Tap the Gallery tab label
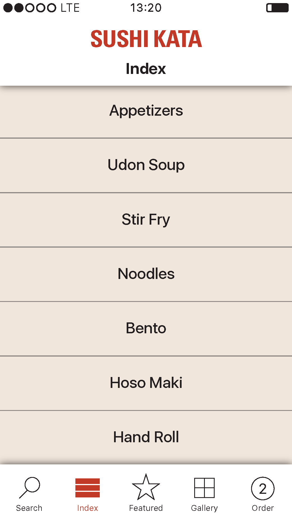The width and height of the screenshot is (292, 519). click(x=204, y=508)
